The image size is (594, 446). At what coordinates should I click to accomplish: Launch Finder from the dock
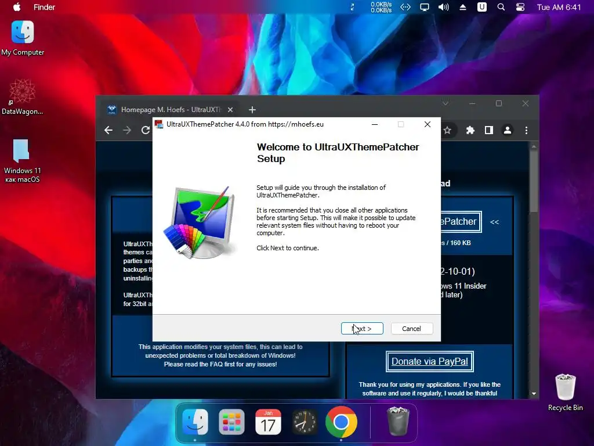tap(195, 422)
